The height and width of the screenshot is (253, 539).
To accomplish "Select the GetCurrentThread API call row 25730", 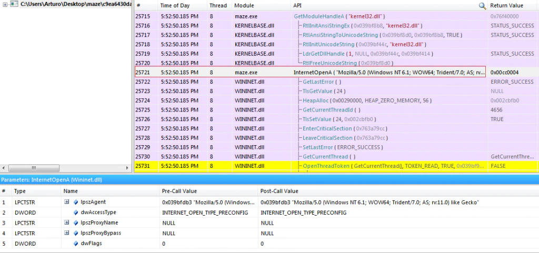I will tap(336, 157).
